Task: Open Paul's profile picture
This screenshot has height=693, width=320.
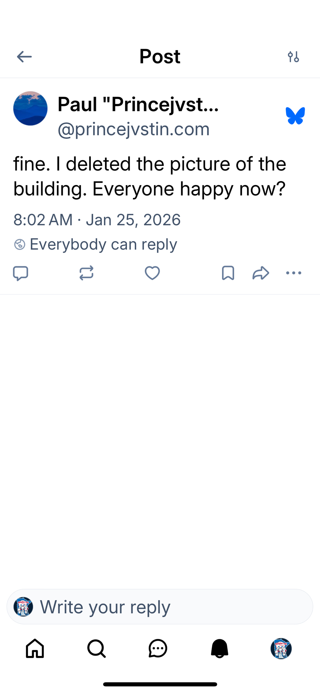Action: [30, 108]
